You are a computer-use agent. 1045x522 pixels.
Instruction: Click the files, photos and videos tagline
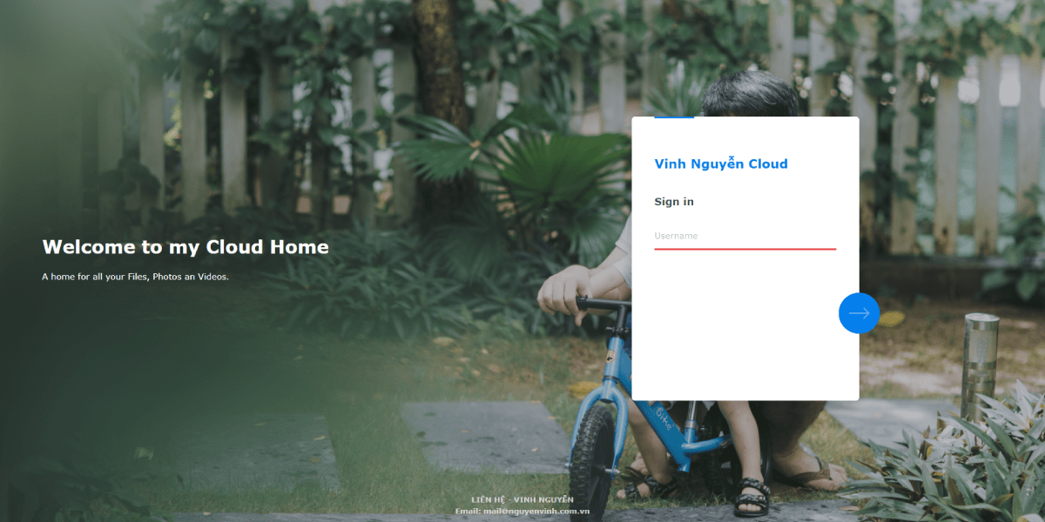[135, 277]
